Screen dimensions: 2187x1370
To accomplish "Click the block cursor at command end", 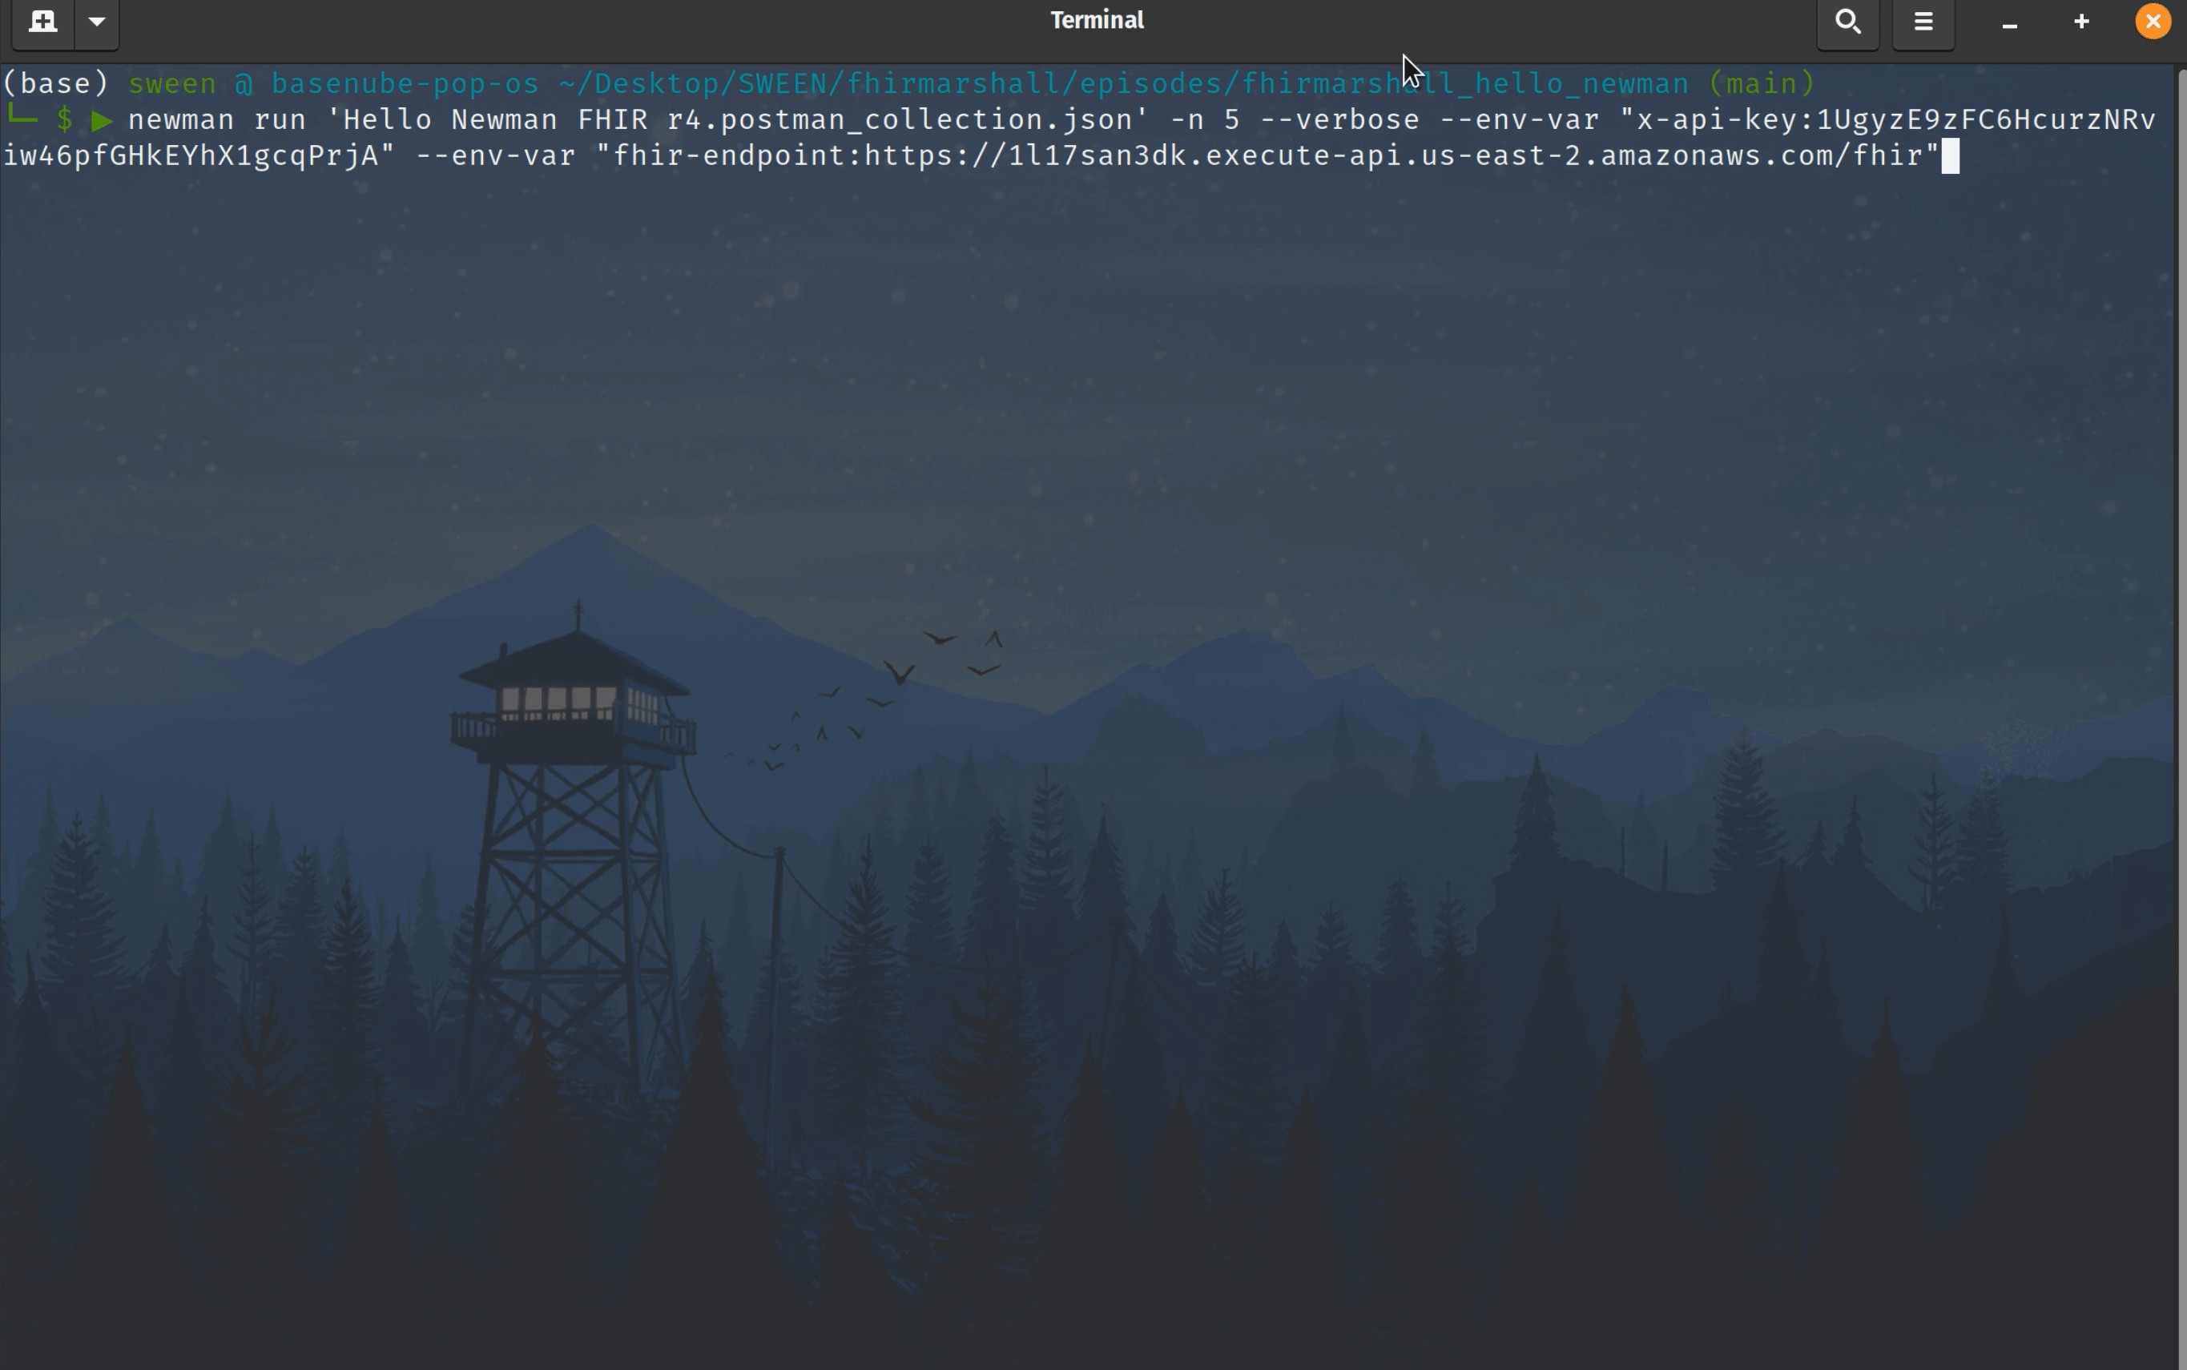I will [x=1951, y=157].
